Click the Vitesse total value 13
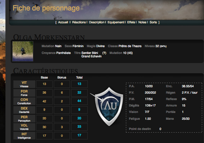Viewport: 204px width, 143px height. point(80,84)
